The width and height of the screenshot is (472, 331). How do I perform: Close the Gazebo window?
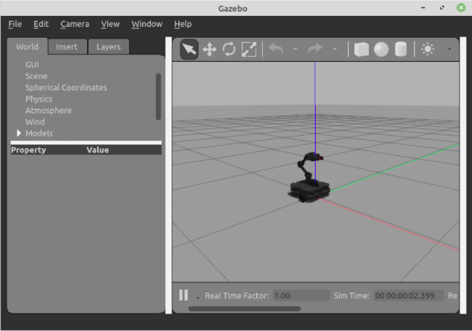coord(461,8)
